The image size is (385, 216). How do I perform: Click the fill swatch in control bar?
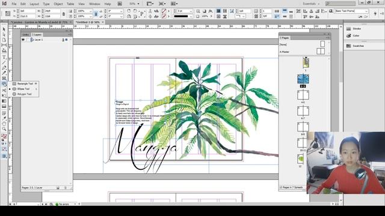(x=164, y=11)
